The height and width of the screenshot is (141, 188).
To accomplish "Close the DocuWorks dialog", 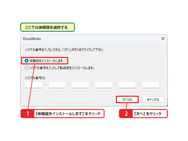I will 163,38.
